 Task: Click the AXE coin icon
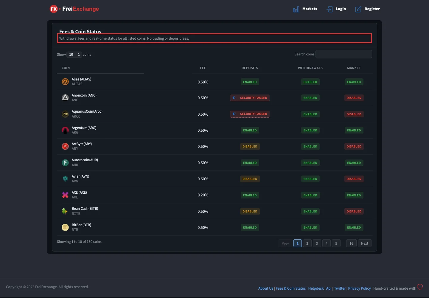point(65,195)
